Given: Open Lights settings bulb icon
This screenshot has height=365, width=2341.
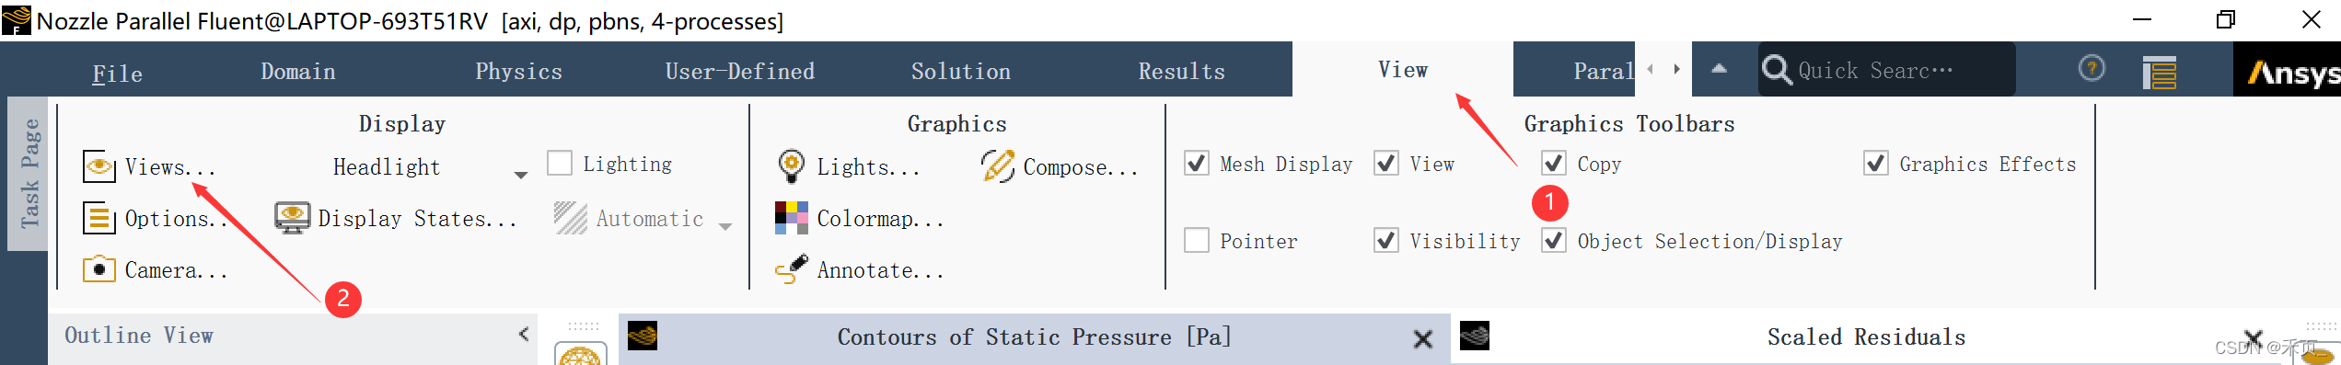Looking at the screenshot, I should [x=791, y=166].
